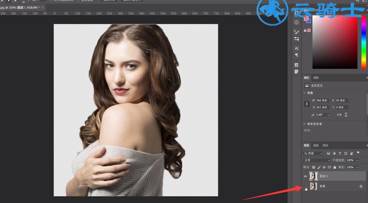
Task: Open the Info panel icon
Action: [x=296, y=22]
